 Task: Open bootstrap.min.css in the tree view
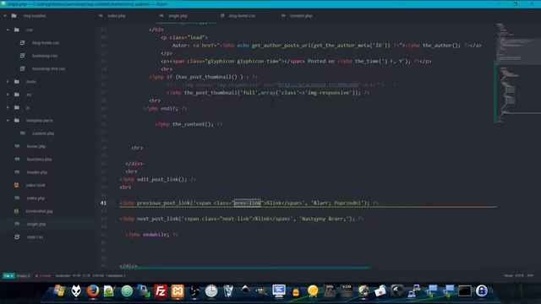tap(48, 68)
